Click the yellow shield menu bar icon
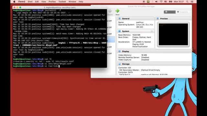 click(148, 2)
